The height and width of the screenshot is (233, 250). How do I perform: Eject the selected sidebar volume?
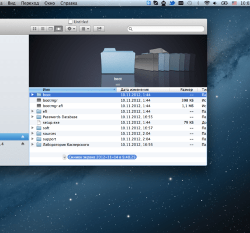coord(23,137)
